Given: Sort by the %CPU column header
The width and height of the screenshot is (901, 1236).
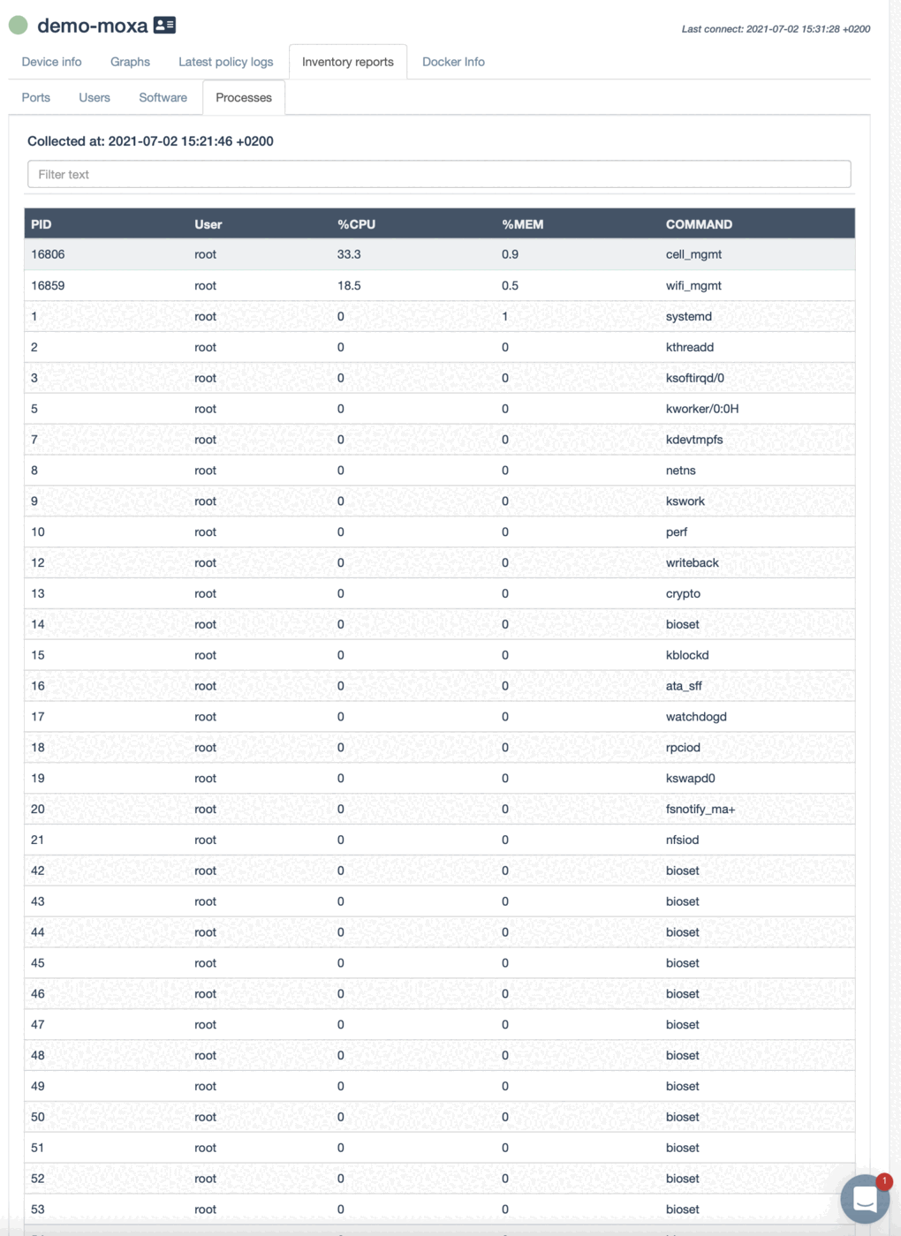Looking at the screenshot, I should click(x=356, y=224).
